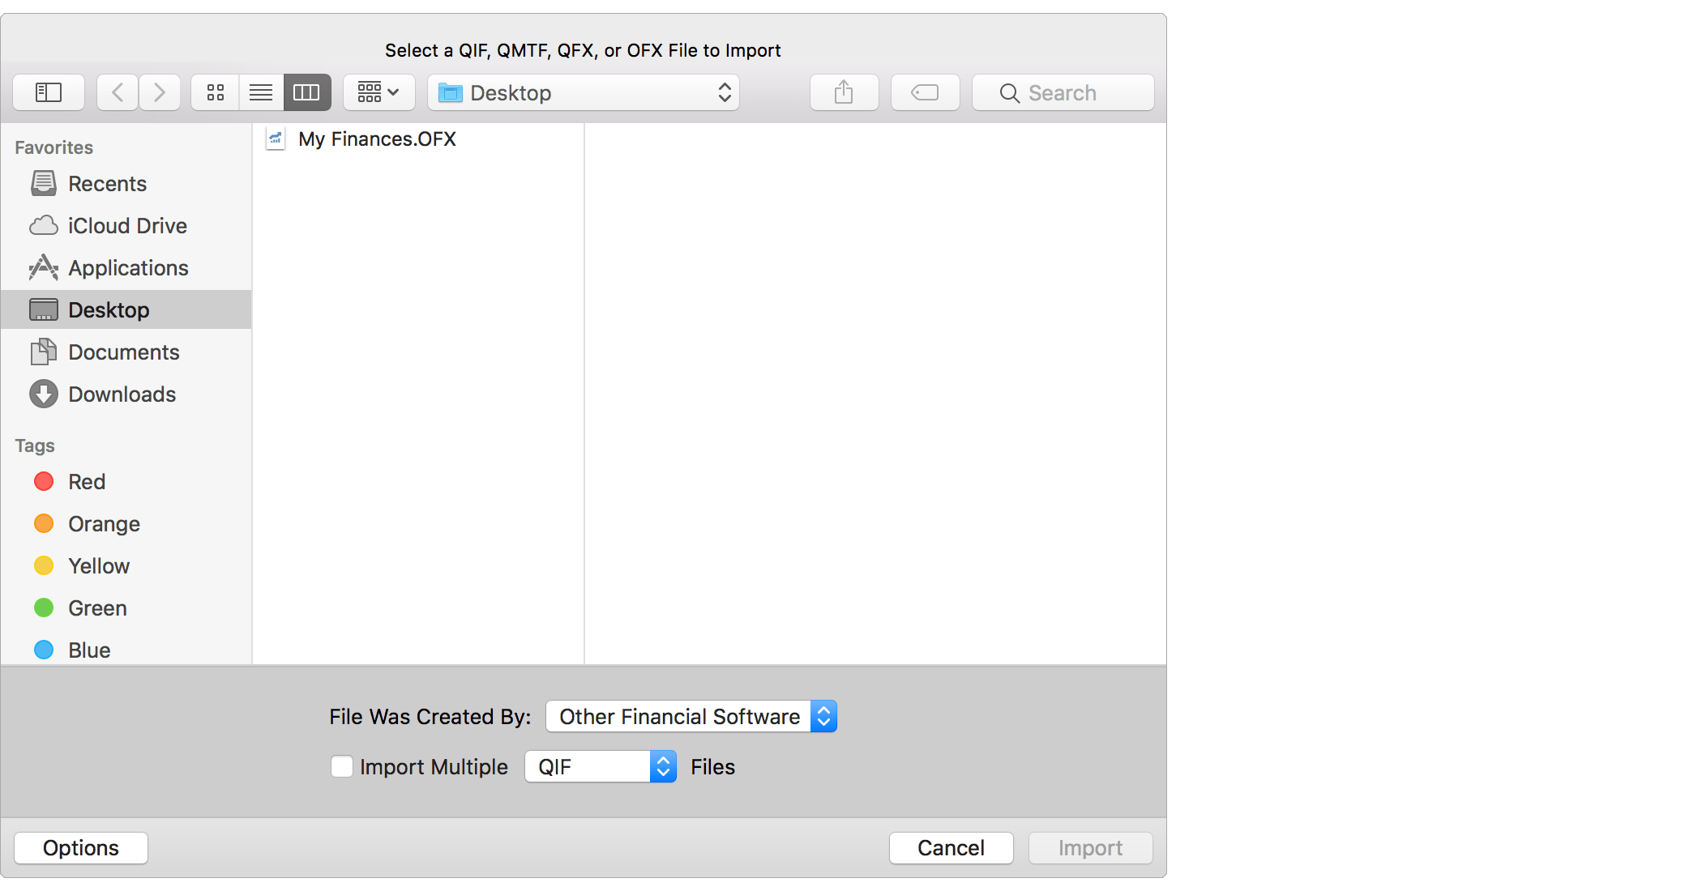1702x891 pixels.
Task: Toggle sidebar panel visibility
Action: pos(49,92)
